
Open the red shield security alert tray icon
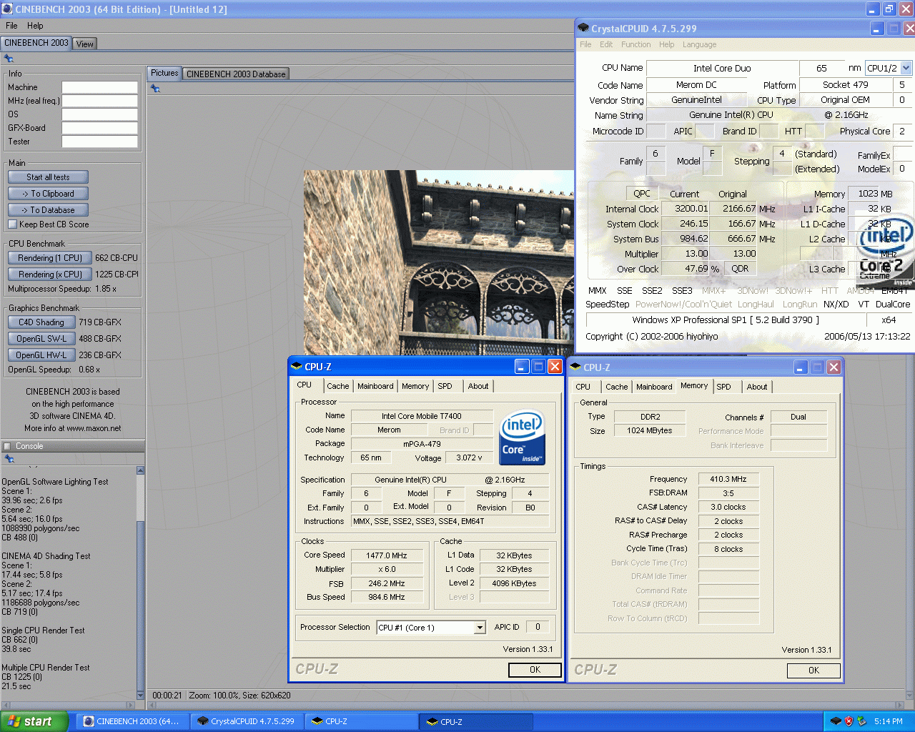point(849,721)
